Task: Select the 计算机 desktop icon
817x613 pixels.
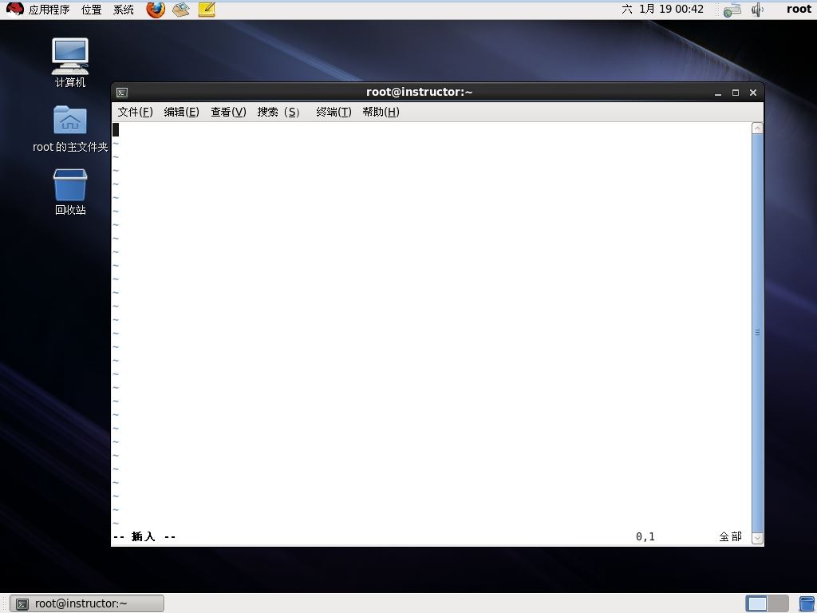Action: [70, 62]
